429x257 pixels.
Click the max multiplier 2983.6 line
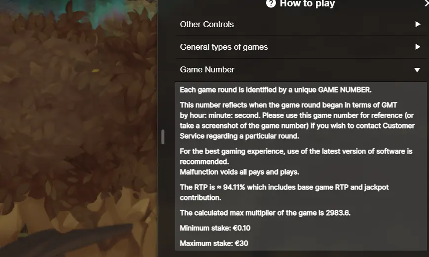click(x=265, y=213)
